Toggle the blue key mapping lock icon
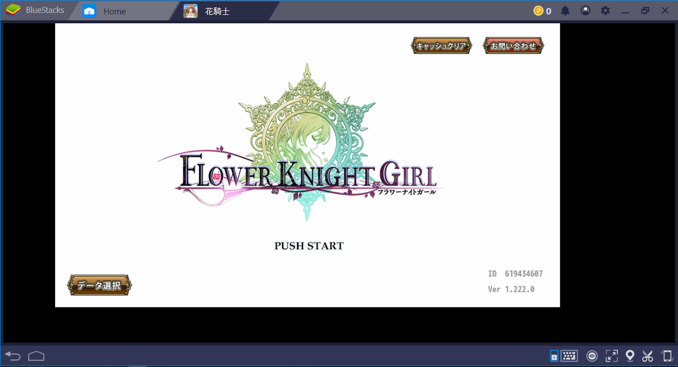Viewport: 678px width, 367px height. [x=554, y=356]
